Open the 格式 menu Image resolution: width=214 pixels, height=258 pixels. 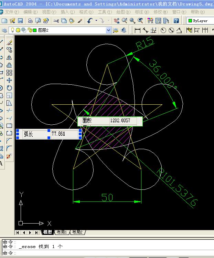point(86,12)
